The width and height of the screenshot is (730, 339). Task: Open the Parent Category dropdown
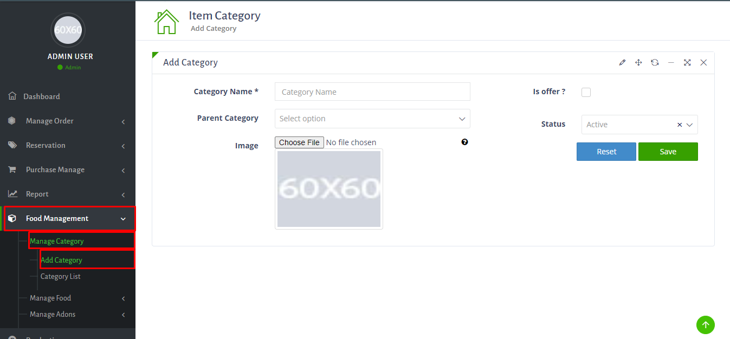coord(372,119)
